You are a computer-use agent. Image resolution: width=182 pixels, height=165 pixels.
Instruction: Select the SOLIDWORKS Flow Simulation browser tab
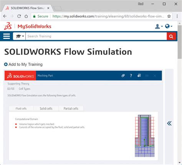coord(27,8)
